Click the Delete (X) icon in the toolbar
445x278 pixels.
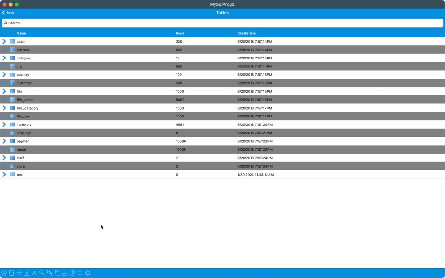click(x=34, y=273)
